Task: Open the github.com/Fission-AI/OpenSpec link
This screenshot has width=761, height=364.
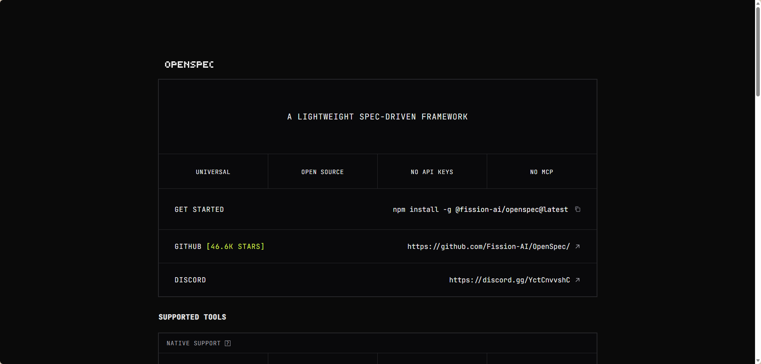Action: coord(488,247)
